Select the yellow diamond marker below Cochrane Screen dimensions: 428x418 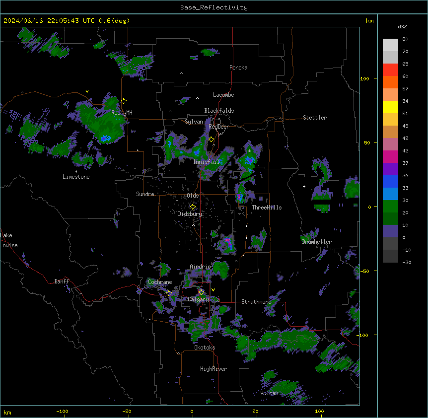(169, 293)
